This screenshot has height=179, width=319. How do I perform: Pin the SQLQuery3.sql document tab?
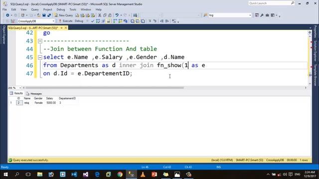point(61,28)
